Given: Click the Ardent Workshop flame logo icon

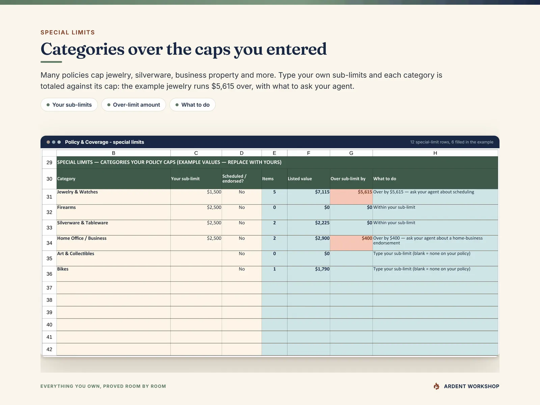Looking at the screenshot, I should 436,386.
